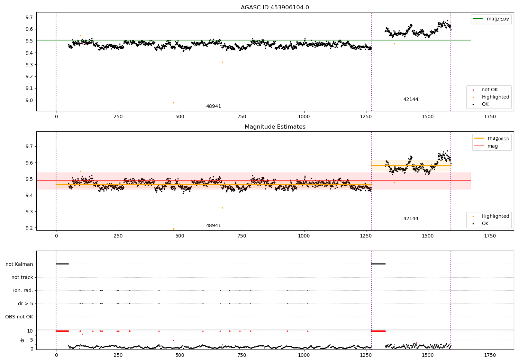Click obsid label '42144' in the middle plot
Image resolution: width=519 pixels, height=363 pixels.
pos(411,219)
